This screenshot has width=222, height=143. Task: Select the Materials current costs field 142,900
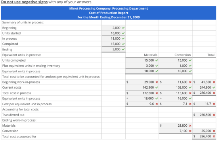142,87
